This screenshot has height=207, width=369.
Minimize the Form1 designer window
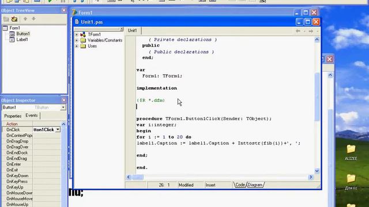pos(297,13)
